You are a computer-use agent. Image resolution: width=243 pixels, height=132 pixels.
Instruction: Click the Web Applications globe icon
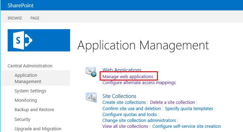pyautogui.click(x=91, y=72)
